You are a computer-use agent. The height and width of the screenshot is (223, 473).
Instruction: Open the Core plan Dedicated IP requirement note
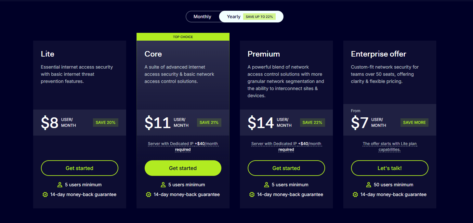click(x=183, y=147)
